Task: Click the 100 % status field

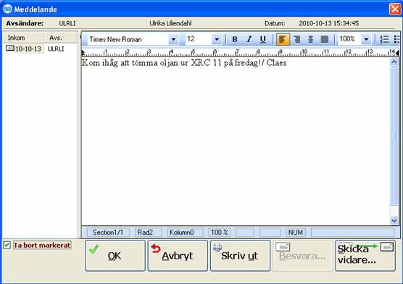Action: [220, 233]
